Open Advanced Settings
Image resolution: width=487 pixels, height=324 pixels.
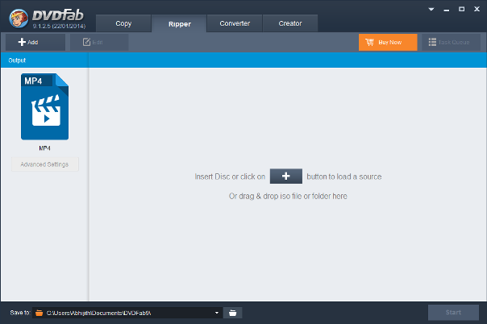[45, 164]
